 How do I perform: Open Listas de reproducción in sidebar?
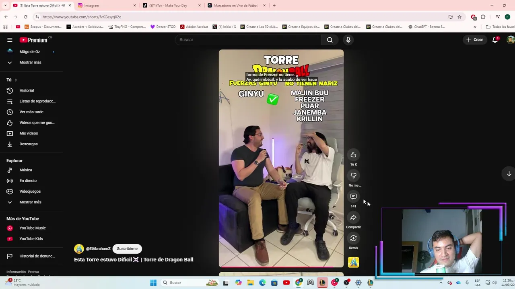coord(31,101)
